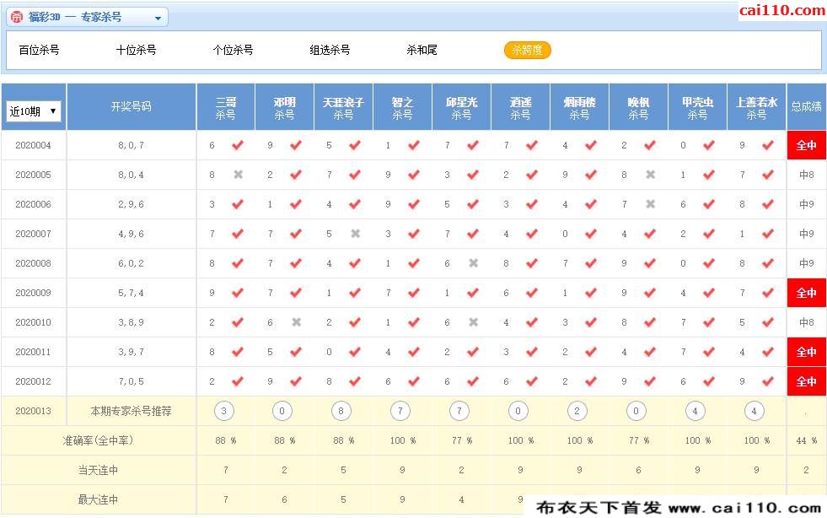Switch to the 十位杀号 tab
This screenshot has height=518, width=827.
click(x=136, y=50)
